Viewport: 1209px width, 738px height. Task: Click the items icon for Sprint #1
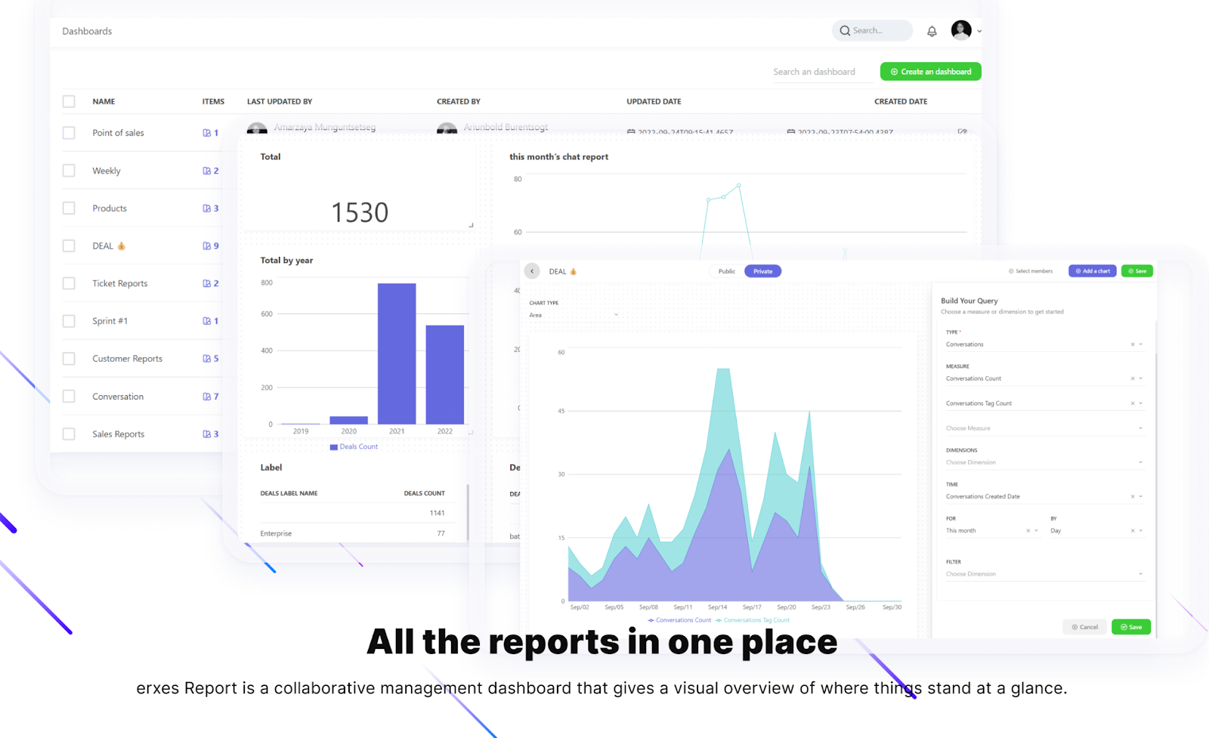click(x=207, y=321)
